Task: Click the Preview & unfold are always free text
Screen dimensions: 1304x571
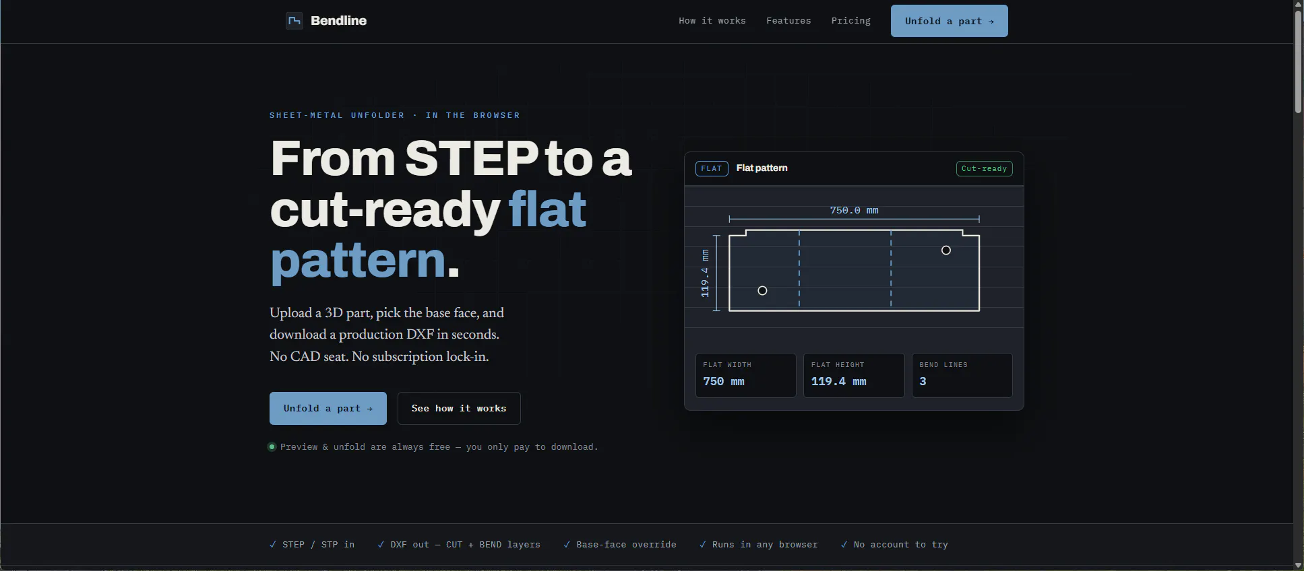Action: (439, 447)
